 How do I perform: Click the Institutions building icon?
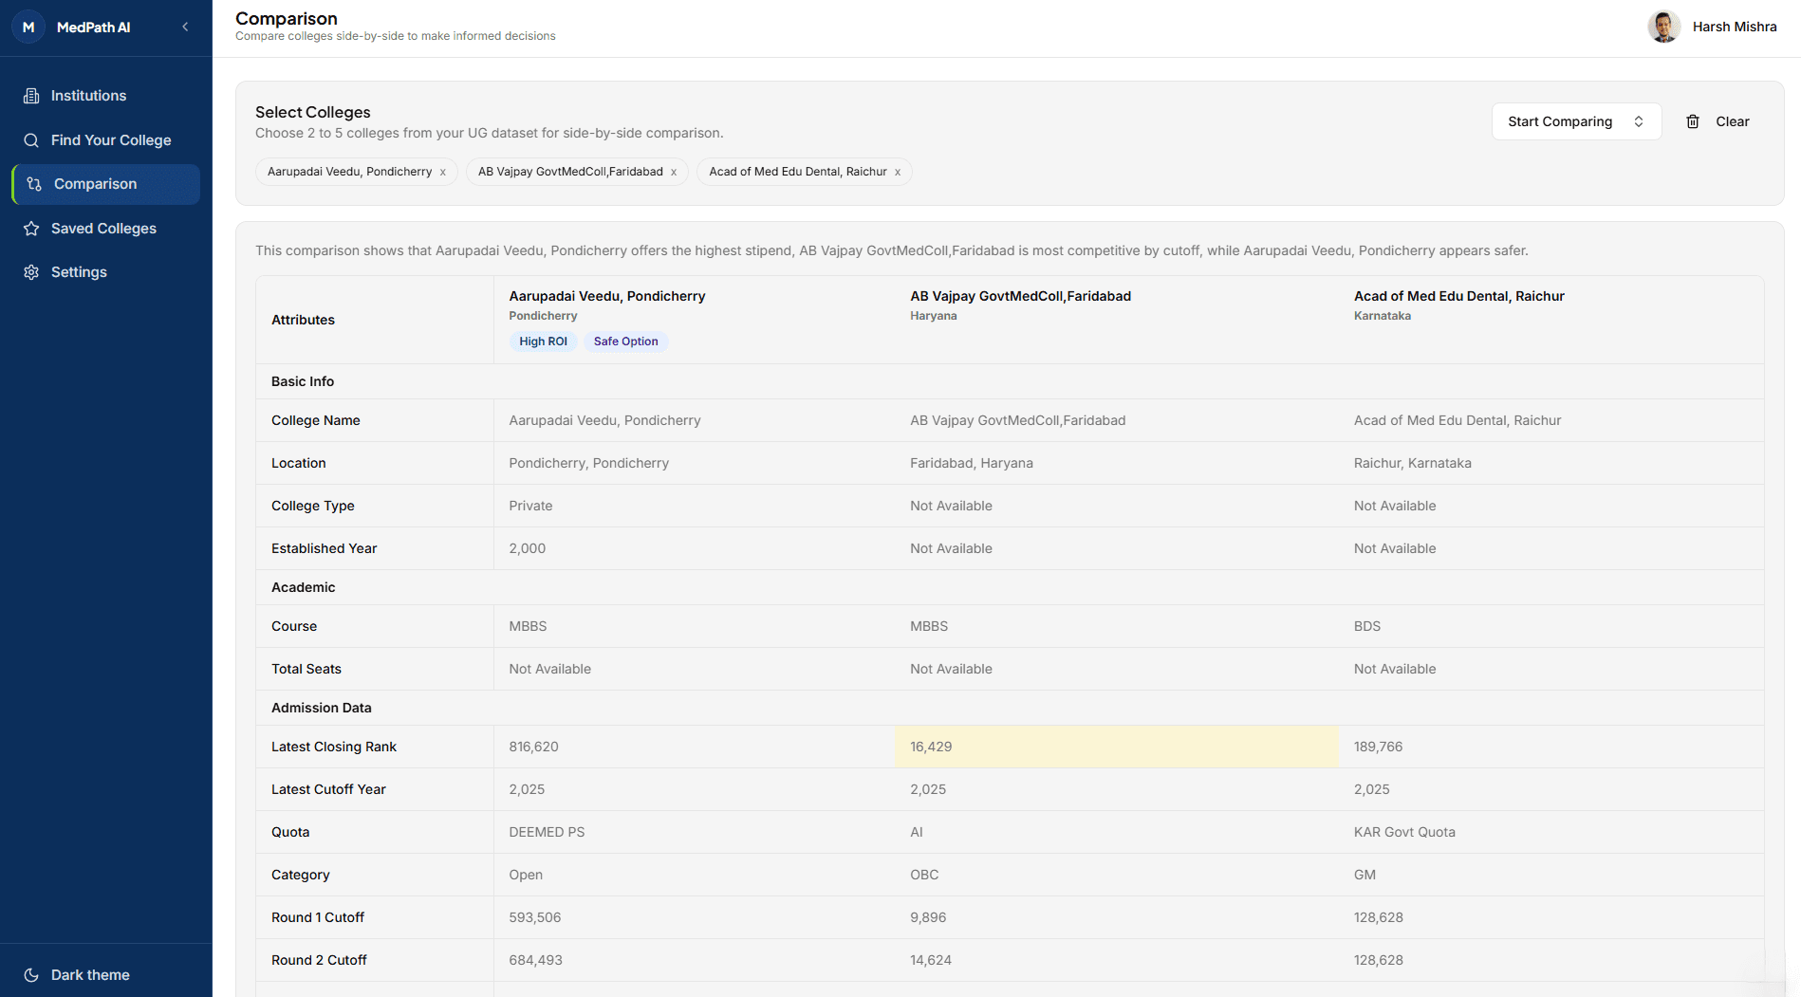point(31,96)
